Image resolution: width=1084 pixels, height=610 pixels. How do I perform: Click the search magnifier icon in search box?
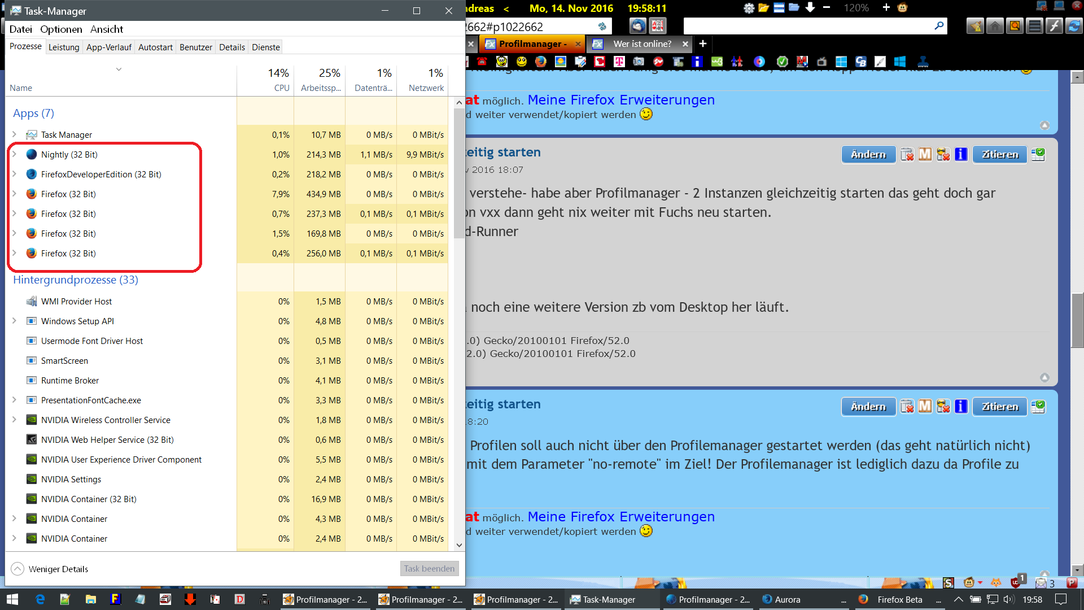pyautogui.click(x=939, y=26)
